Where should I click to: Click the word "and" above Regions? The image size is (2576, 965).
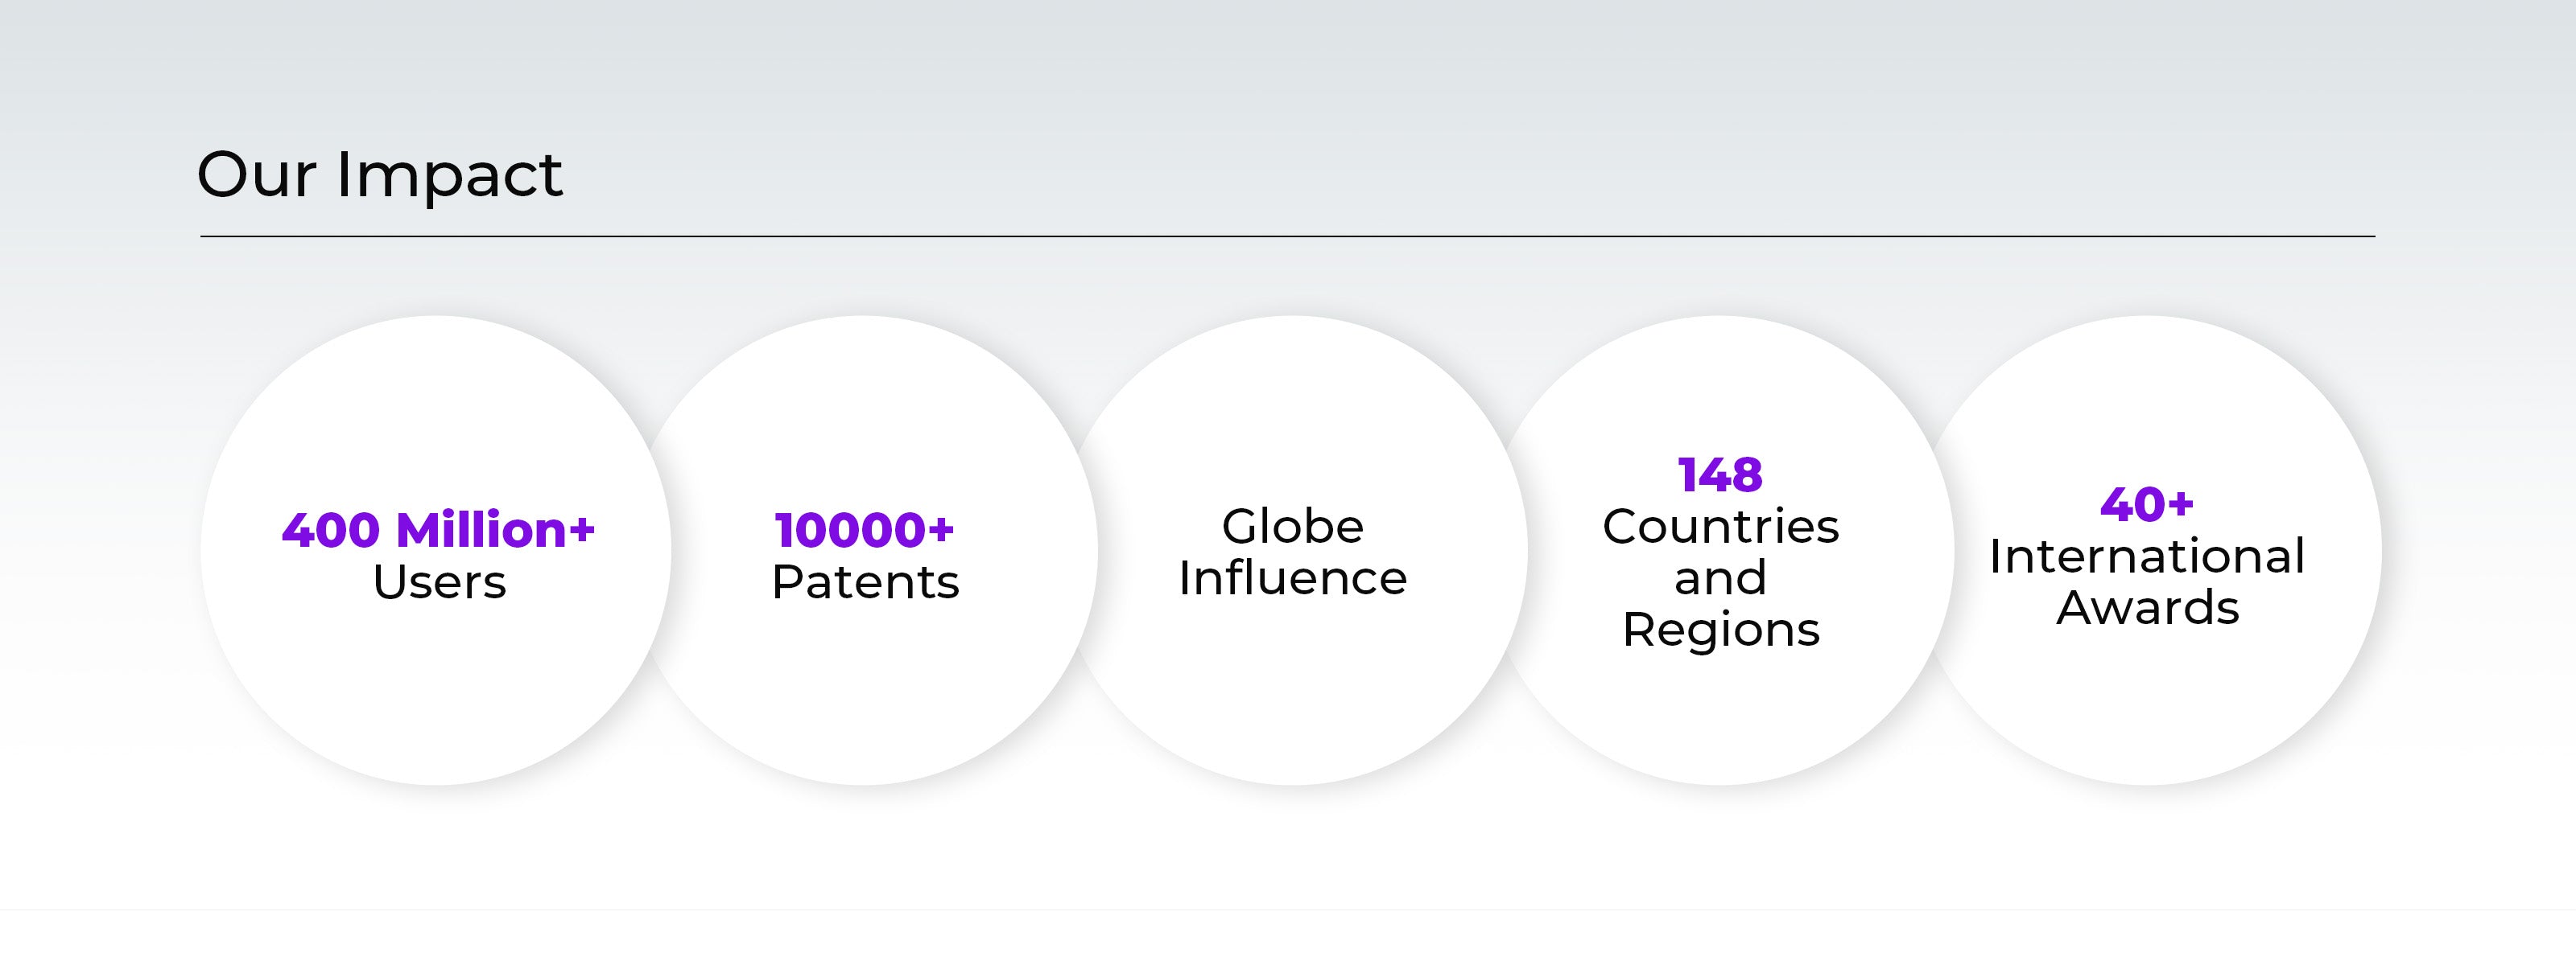point(1720,578)
